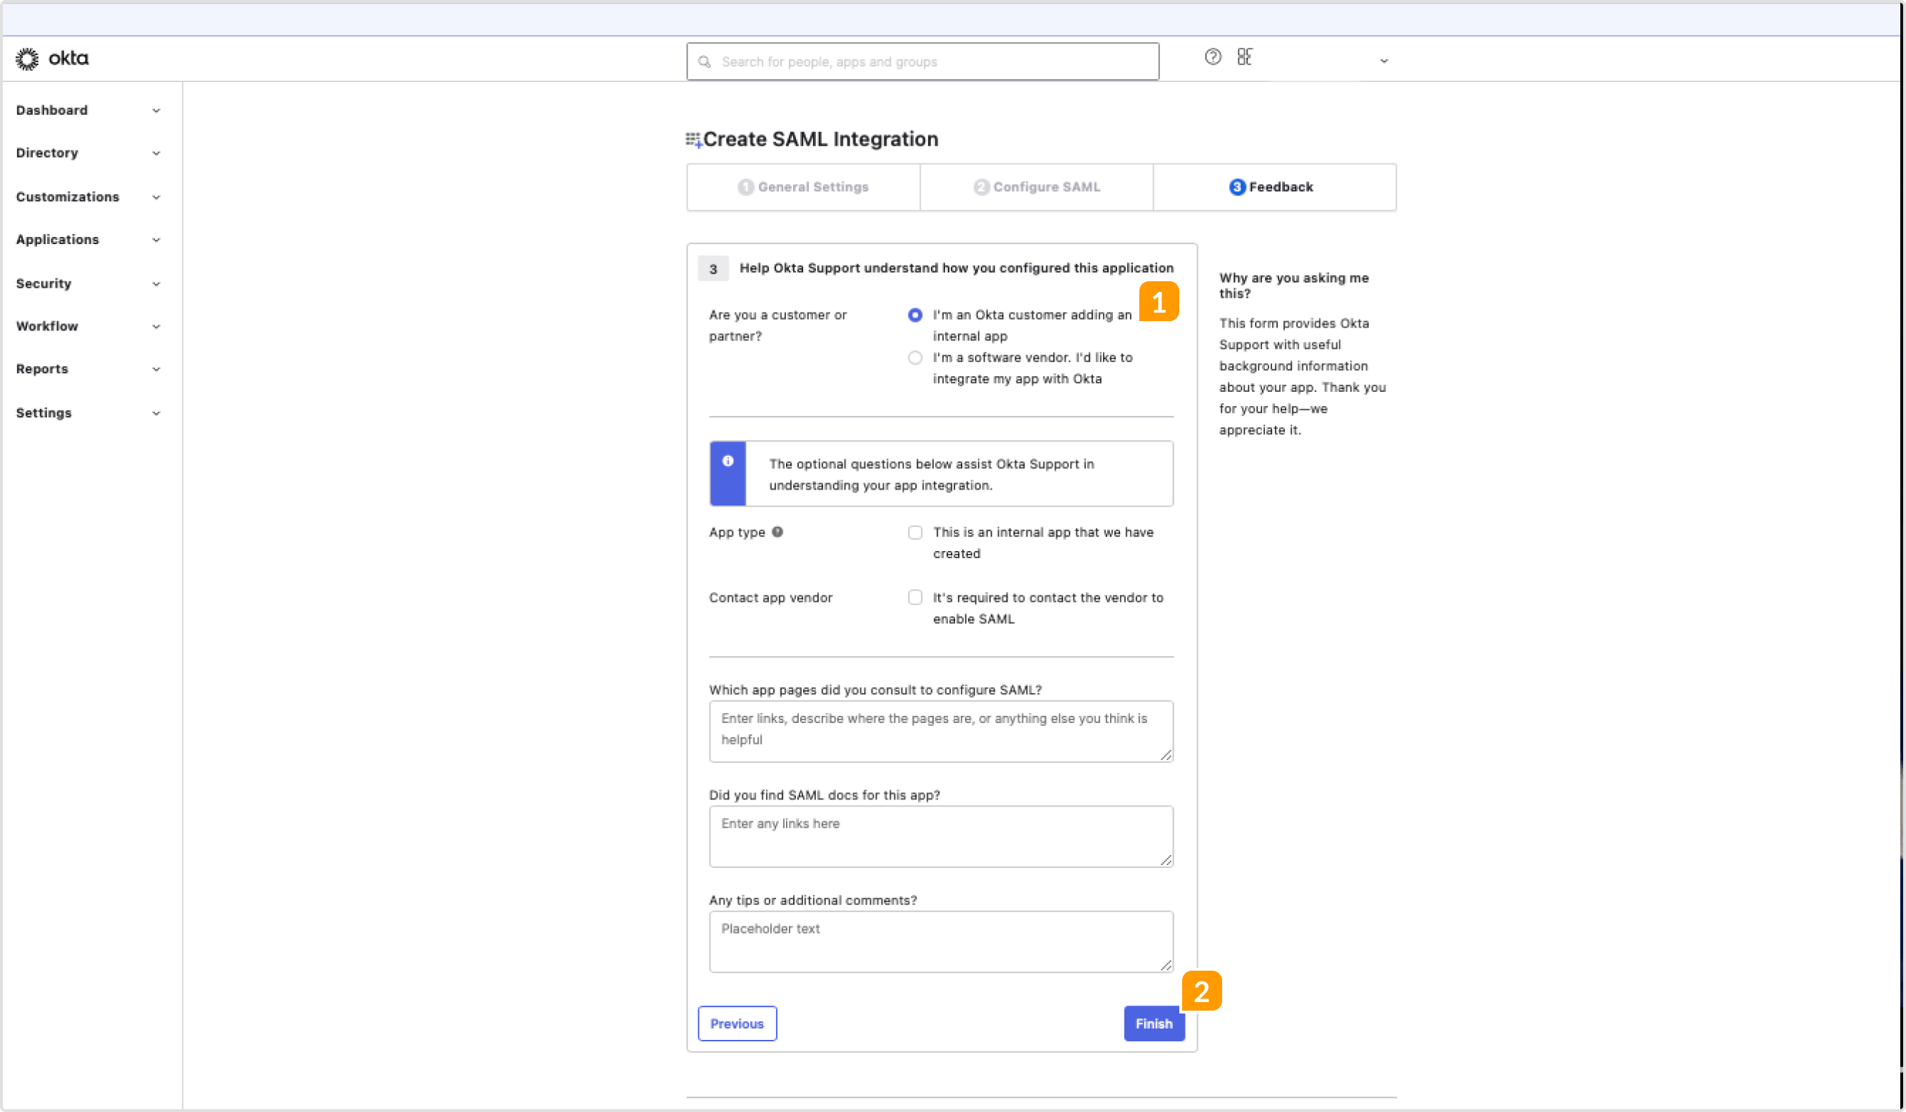This screenshot has height=1112, width=1906.
Task: Switch to the General Settings step
Action: tap(803, 187)
